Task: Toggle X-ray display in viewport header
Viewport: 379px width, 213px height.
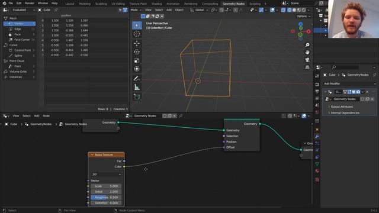Action: tap(283, 10)
